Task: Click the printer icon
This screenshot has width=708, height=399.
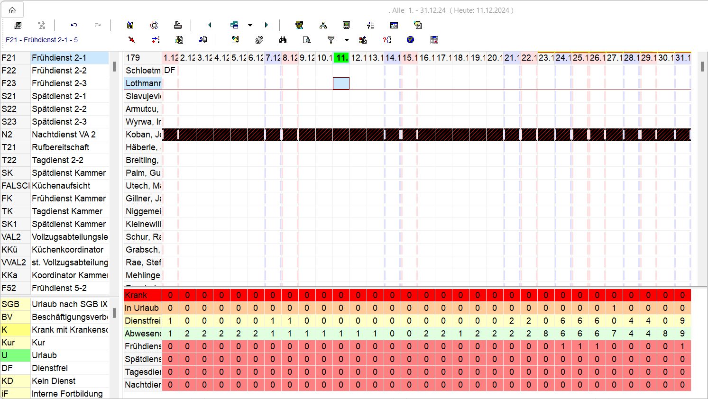Action: click(178, 25)
